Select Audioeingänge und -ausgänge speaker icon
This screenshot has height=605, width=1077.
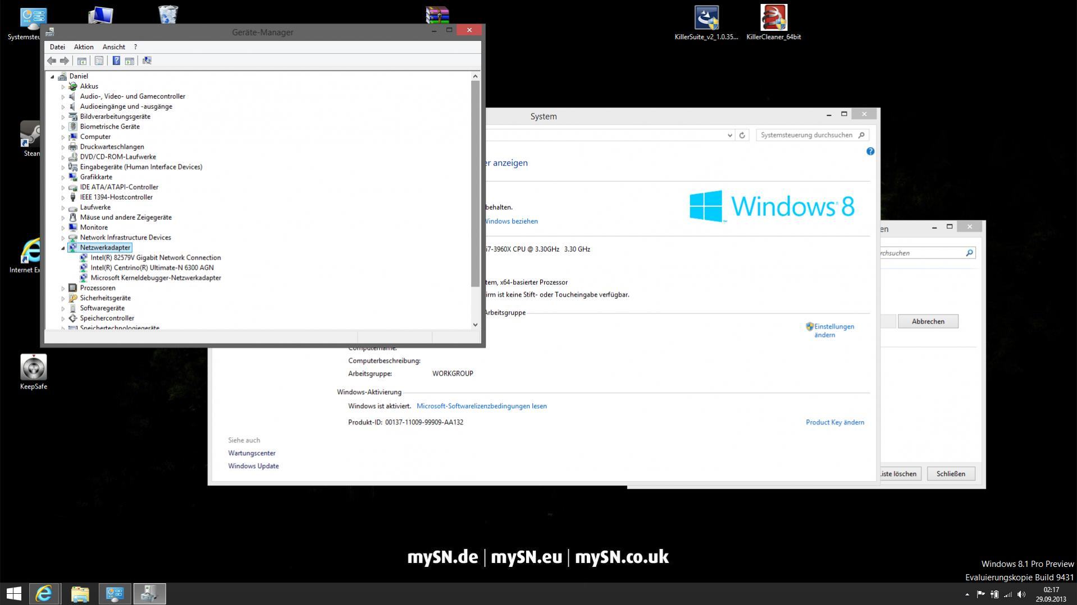coord(73,107)
